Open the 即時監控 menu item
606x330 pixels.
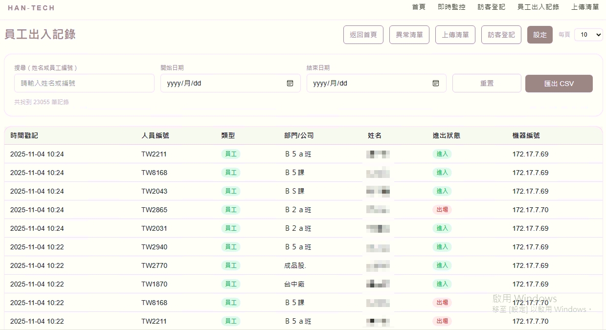(x=451, y=7)
